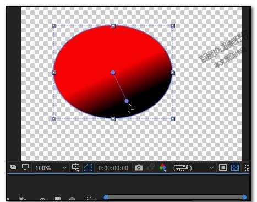Toggle mask and shape path visibility

pos(88,167)
